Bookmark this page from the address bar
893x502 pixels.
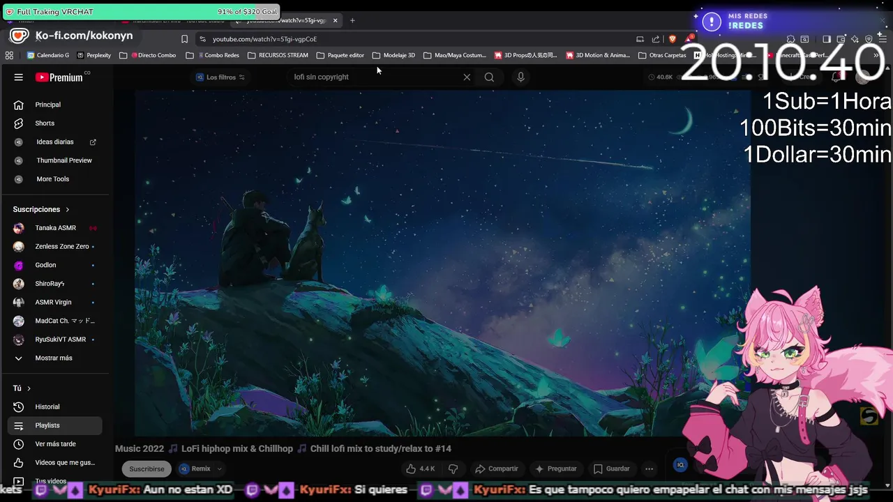click(x=184, y=39)
